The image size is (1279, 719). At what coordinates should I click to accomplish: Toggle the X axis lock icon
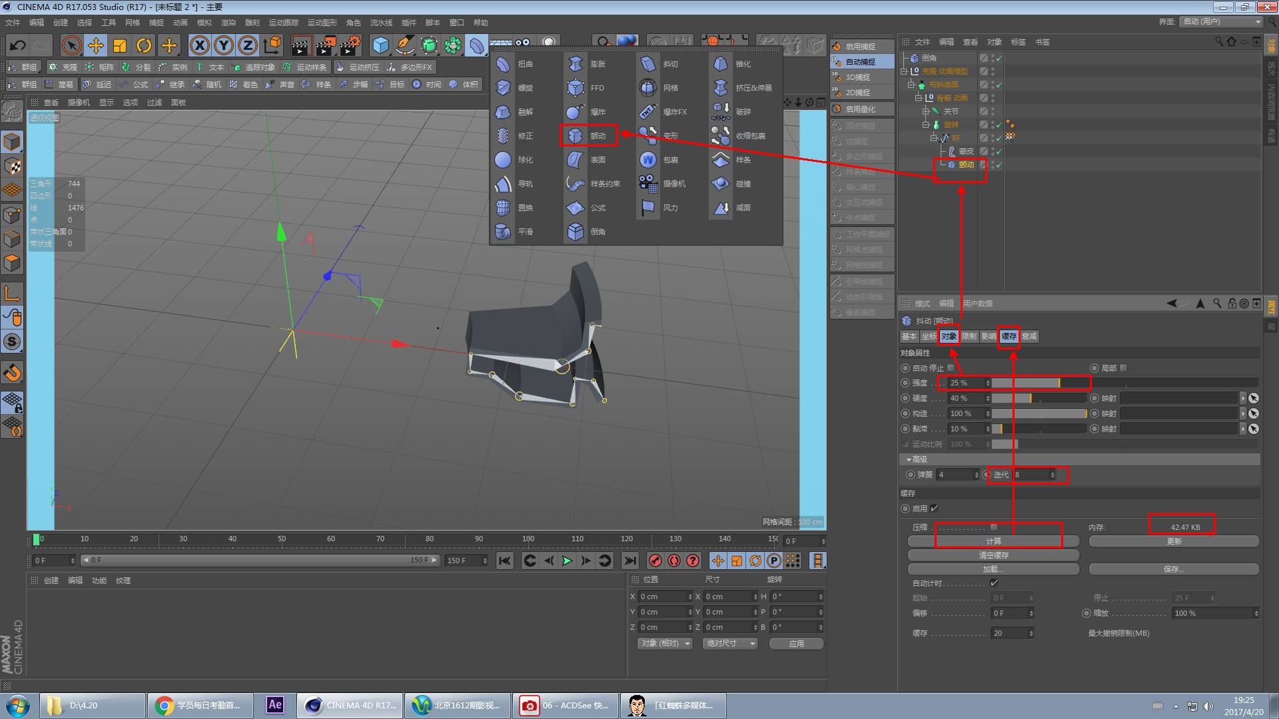199,45
